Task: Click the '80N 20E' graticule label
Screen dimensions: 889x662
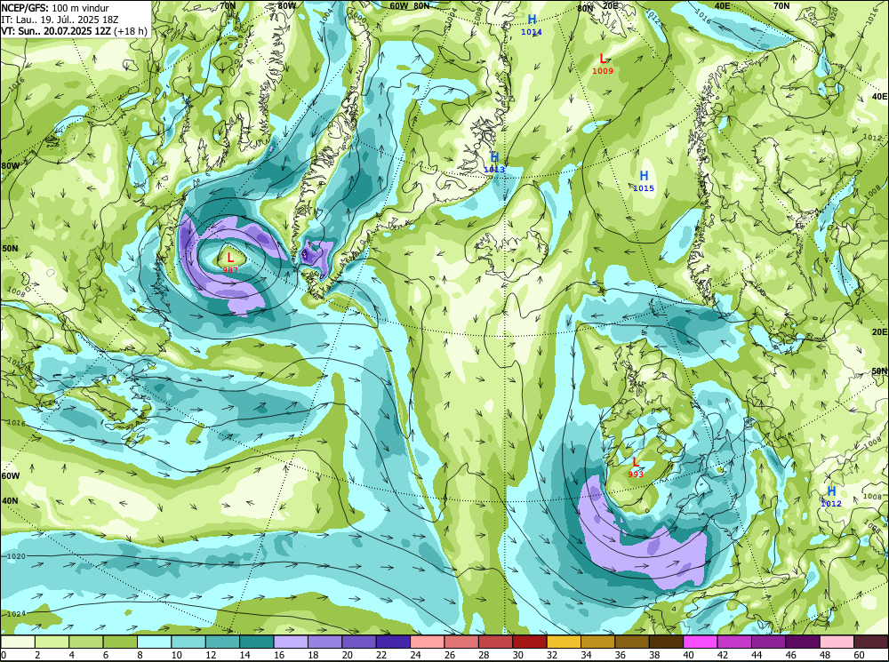Action: 597,7
